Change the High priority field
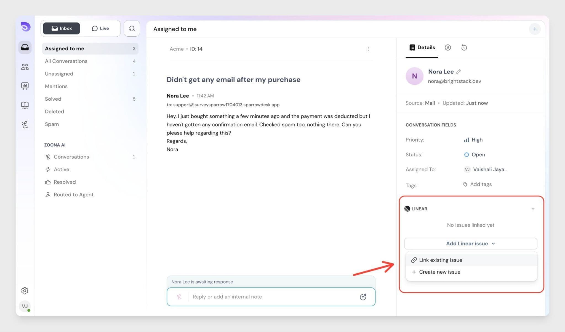 click(x=473, y=140)
